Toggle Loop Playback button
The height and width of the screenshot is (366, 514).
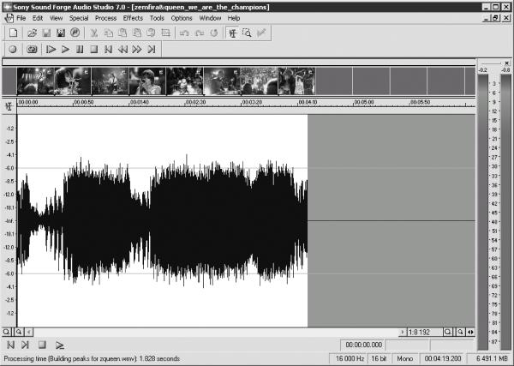32,49
